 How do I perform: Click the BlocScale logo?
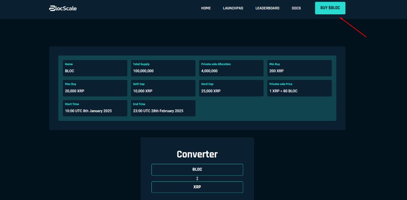point(63,8)
